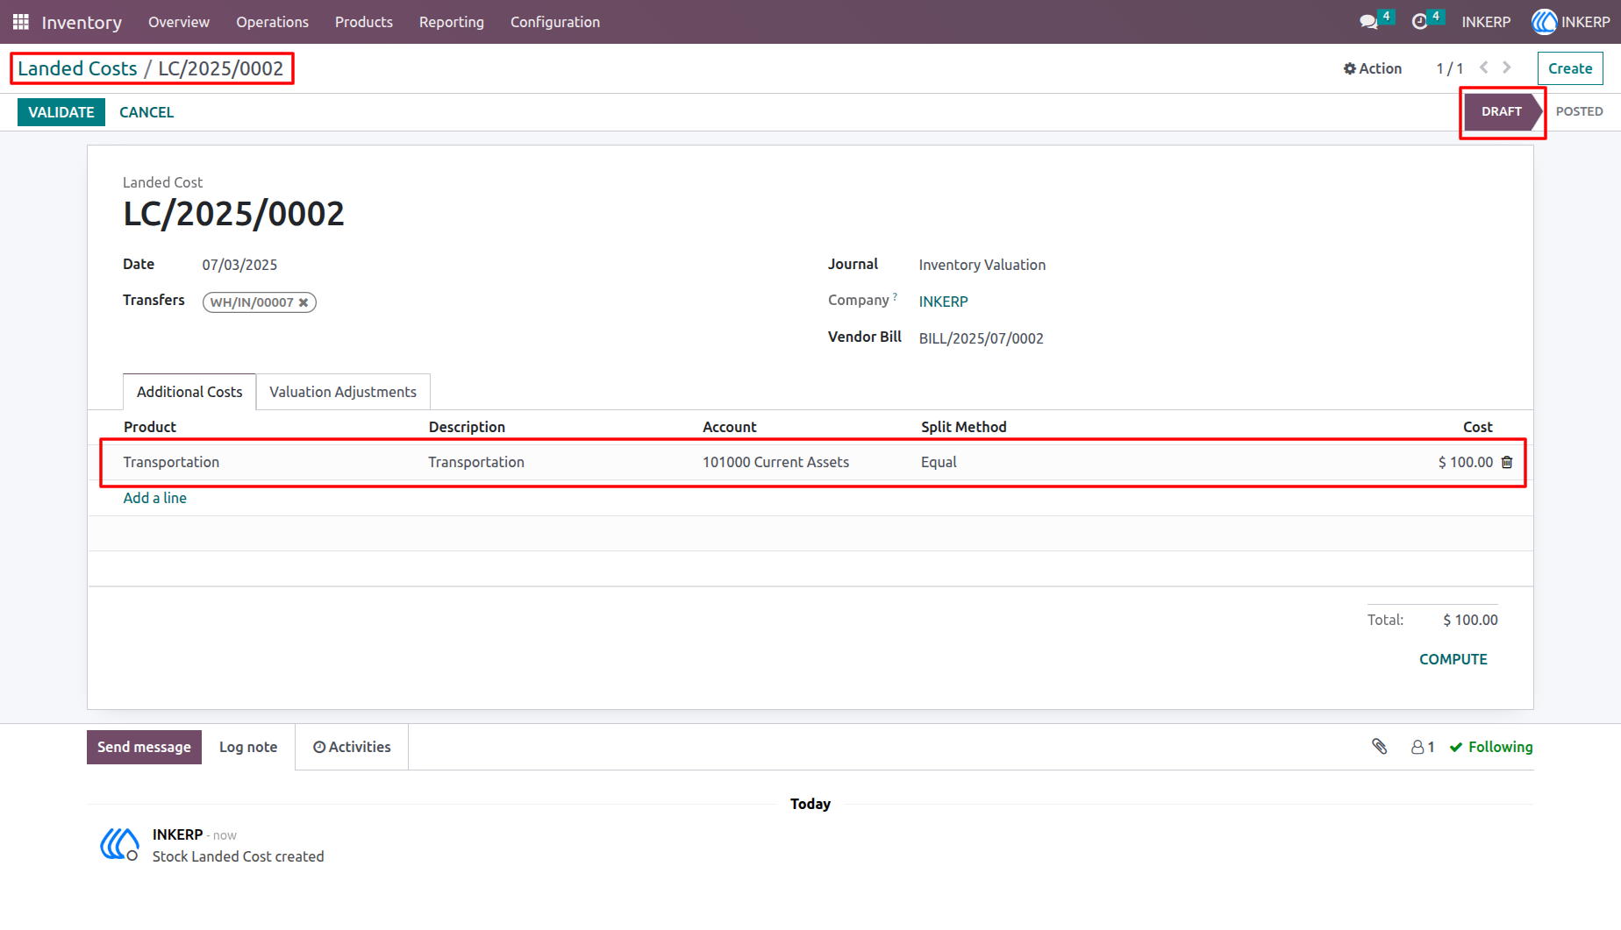Image resolution: width=1621 pixels, height=930 pixels.
Task: Open the apps grid menu icon
Action: point(21,22)
